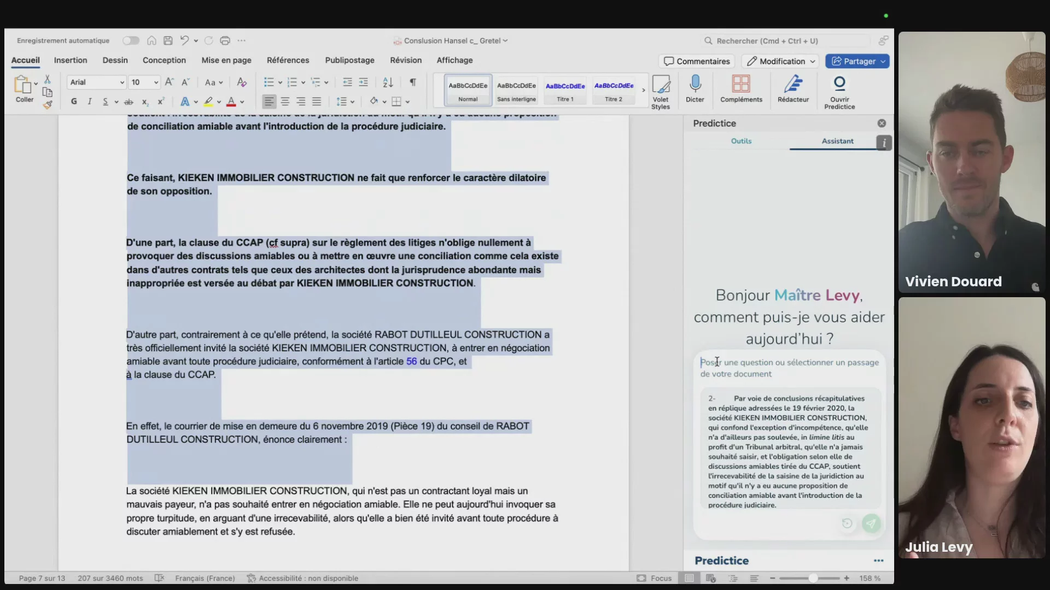Open Compléments add-ins
Screen dimensions: 1050x590
point(741,89)
